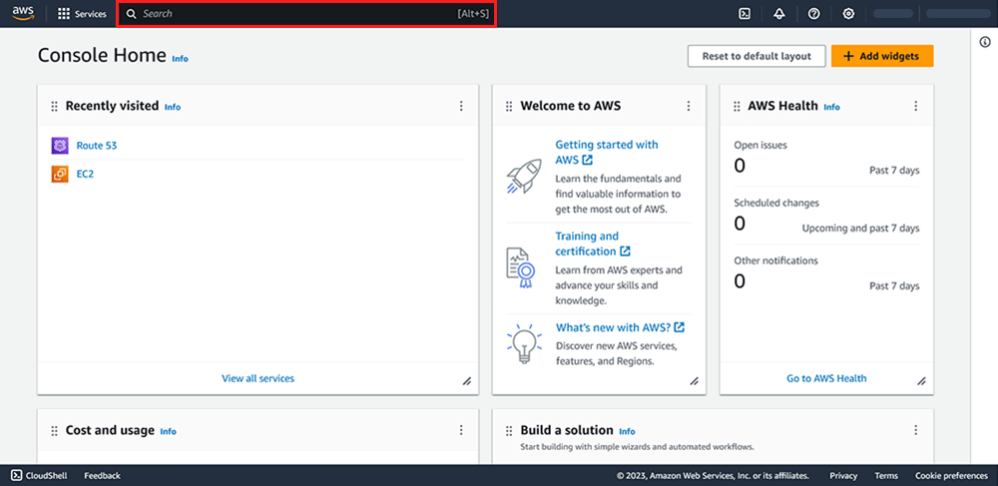Screen dimensions: 998x486
Task: Open the Route 53 link
Action: coord(97,146)
